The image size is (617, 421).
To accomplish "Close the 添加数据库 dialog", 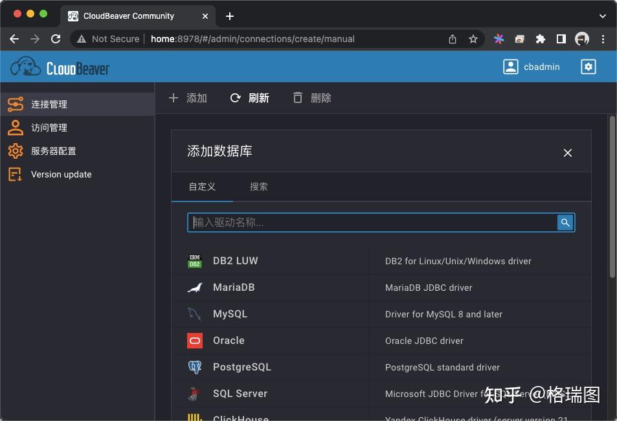I will (567, 153).
